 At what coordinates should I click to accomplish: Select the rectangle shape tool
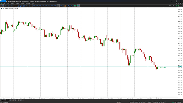(18, 6)
